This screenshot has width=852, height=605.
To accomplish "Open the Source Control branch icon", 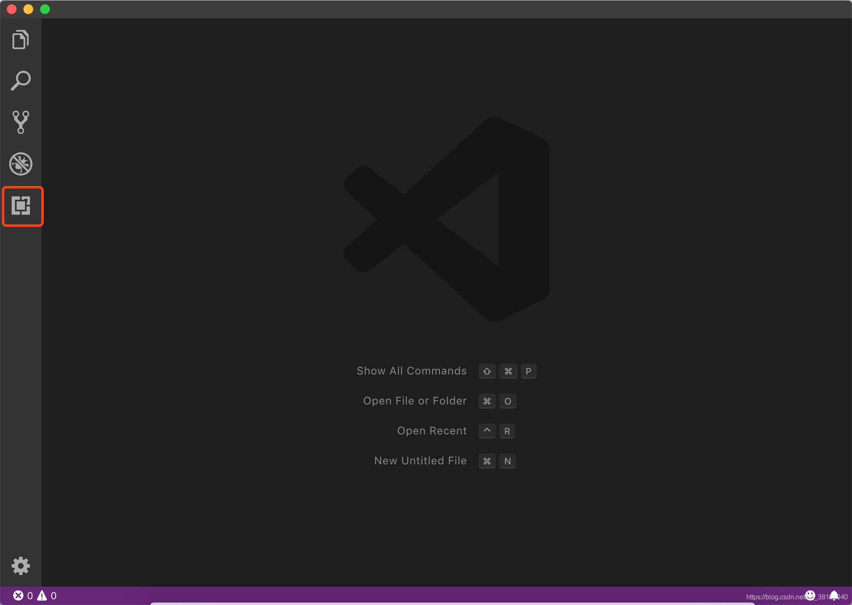I will click(20, 122).
